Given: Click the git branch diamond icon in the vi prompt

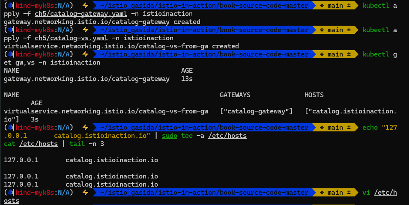Looking at the screenshot, I should point(322,193).
